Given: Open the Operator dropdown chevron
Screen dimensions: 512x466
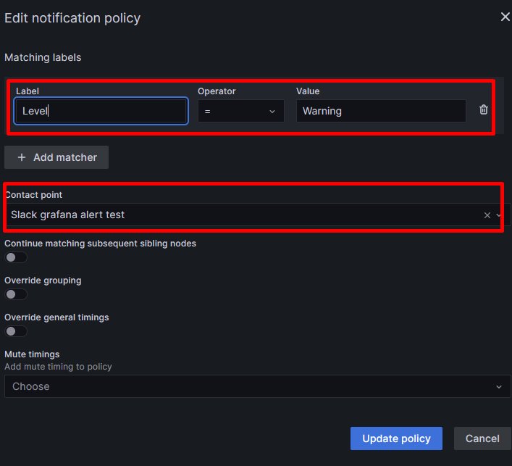Looking at the screenshot, I should (272, 112).
